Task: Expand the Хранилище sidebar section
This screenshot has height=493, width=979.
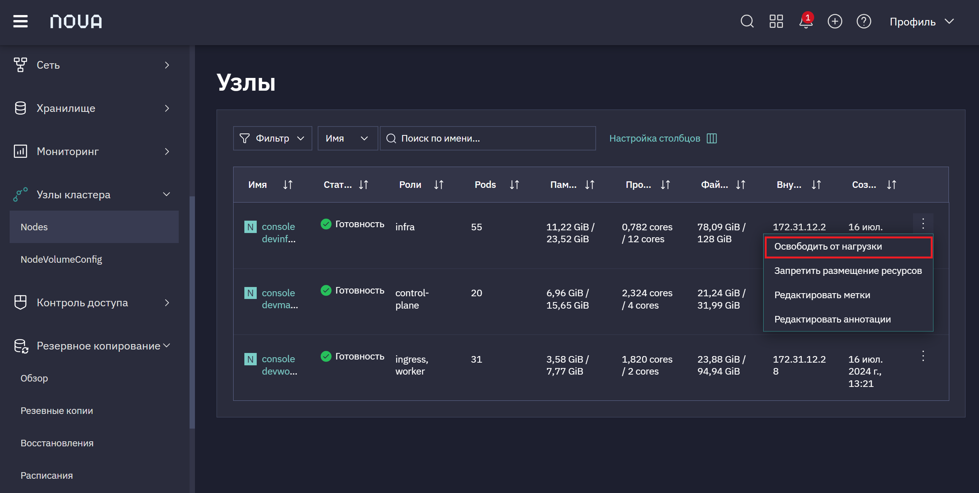Action: pyautogui.click(x=167, y=108)
